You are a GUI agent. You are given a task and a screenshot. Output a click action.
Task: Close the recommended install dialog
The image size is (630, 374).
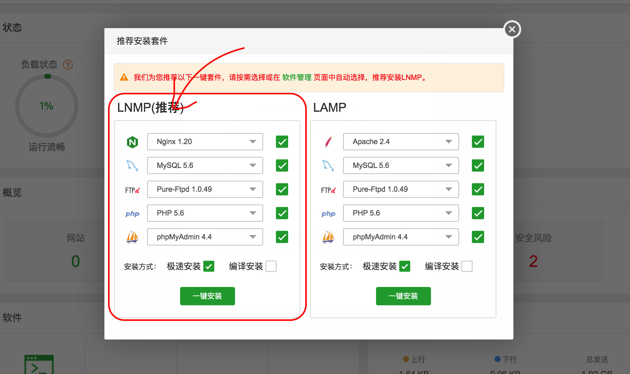pos(512,29)
